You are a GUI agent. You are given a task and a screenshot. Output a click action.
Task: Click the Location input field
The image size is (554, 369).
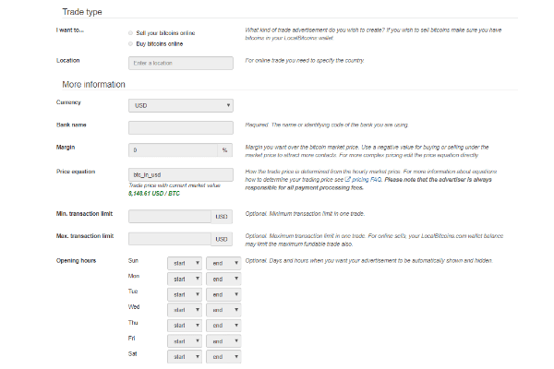point(180,63)
